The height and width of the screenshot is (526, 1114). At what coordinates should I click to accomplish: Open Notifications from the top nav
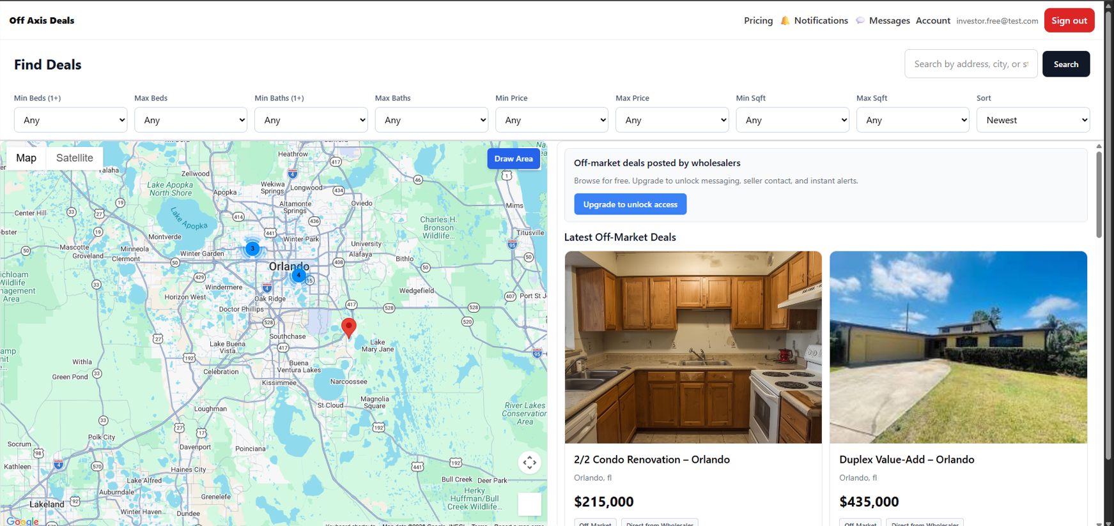coord(821,20)
